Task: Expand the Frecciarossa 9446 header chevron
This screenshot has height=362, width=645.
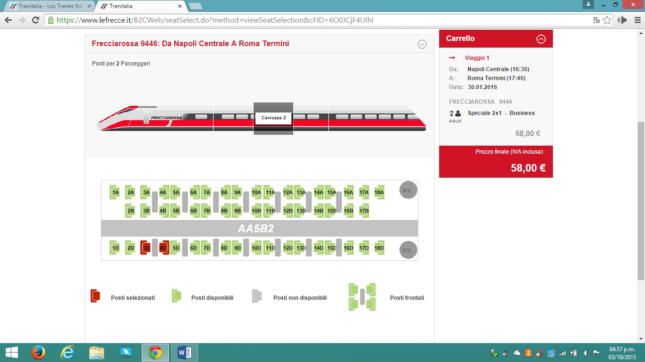Action: 422,44
